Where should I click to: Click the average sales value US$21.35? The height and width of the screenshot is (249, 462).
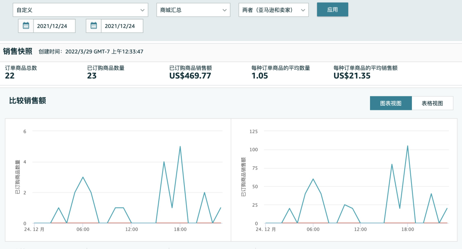pos(352,76)
